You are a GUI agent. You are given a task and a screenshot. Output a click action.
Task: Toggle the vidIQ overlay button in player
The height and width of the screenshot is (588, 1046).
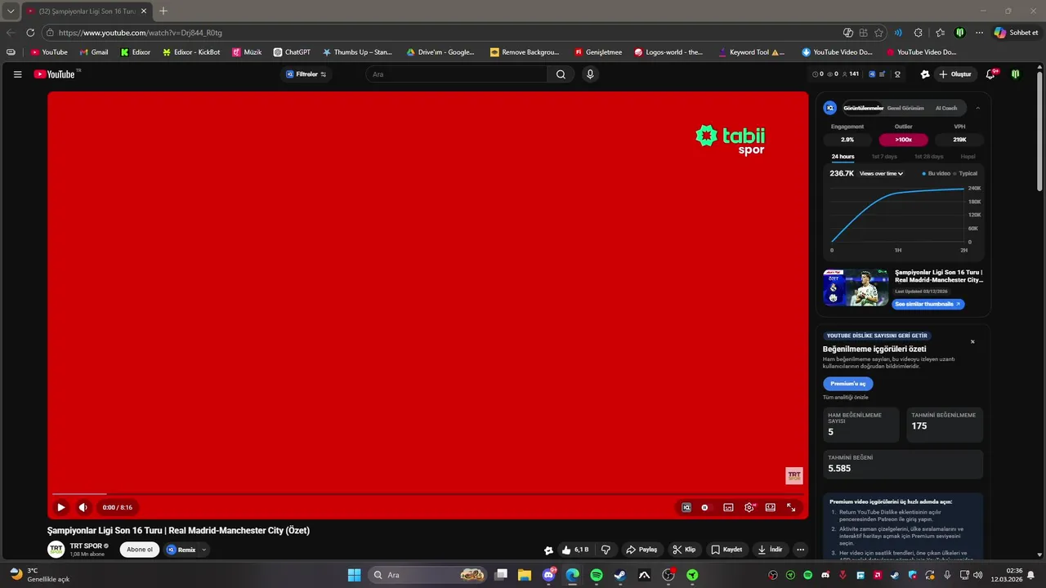(686, 507)
